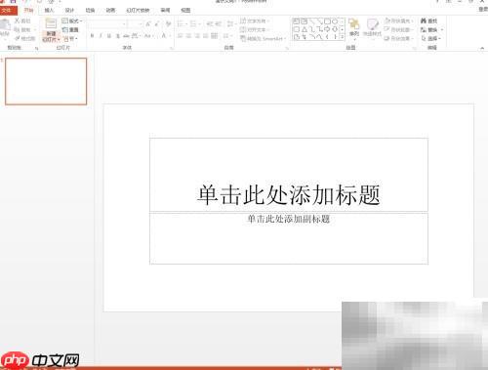Open the Font dialog launcher
The width and height of the screenshot is (488, 370).
point(171,48)
